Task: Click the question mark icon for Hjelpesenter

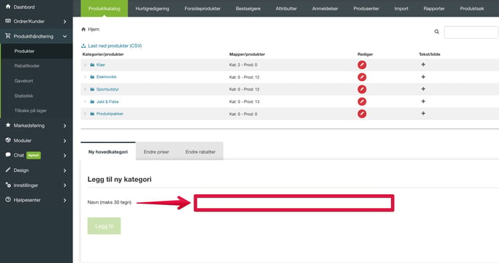Action: [x=8, y=199]
